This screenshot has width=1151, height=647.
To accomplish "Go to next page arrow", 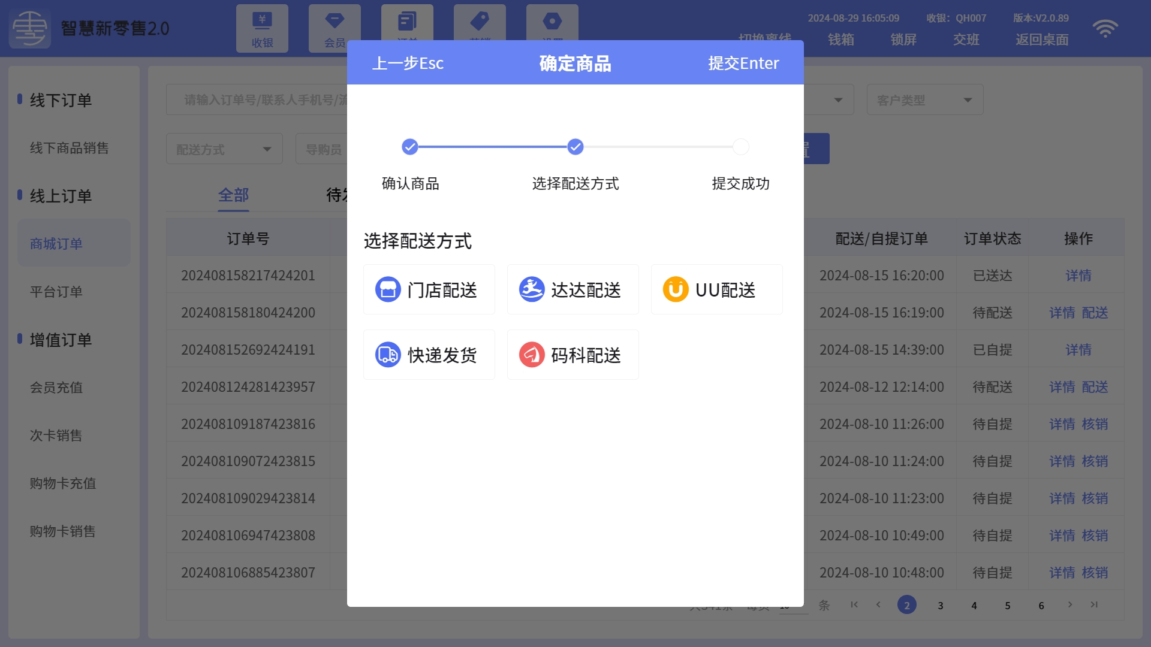I will click(1070, 604).
